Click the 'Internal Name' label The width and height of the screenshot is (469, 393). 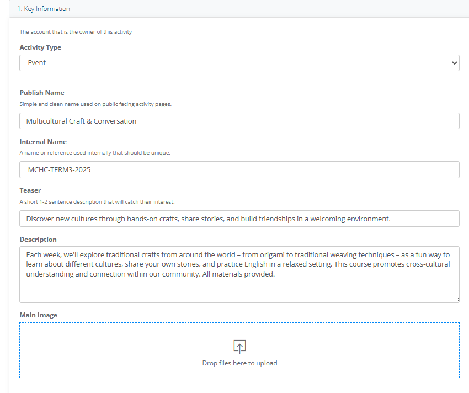coord(43,141)
